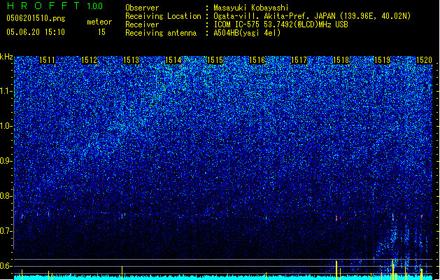
Task: Click the 1515 time marker
Action: coord(215,60)
